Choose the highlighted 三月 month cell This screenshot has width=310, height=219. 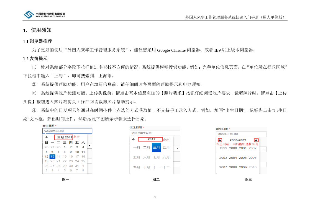click(156, 148)
